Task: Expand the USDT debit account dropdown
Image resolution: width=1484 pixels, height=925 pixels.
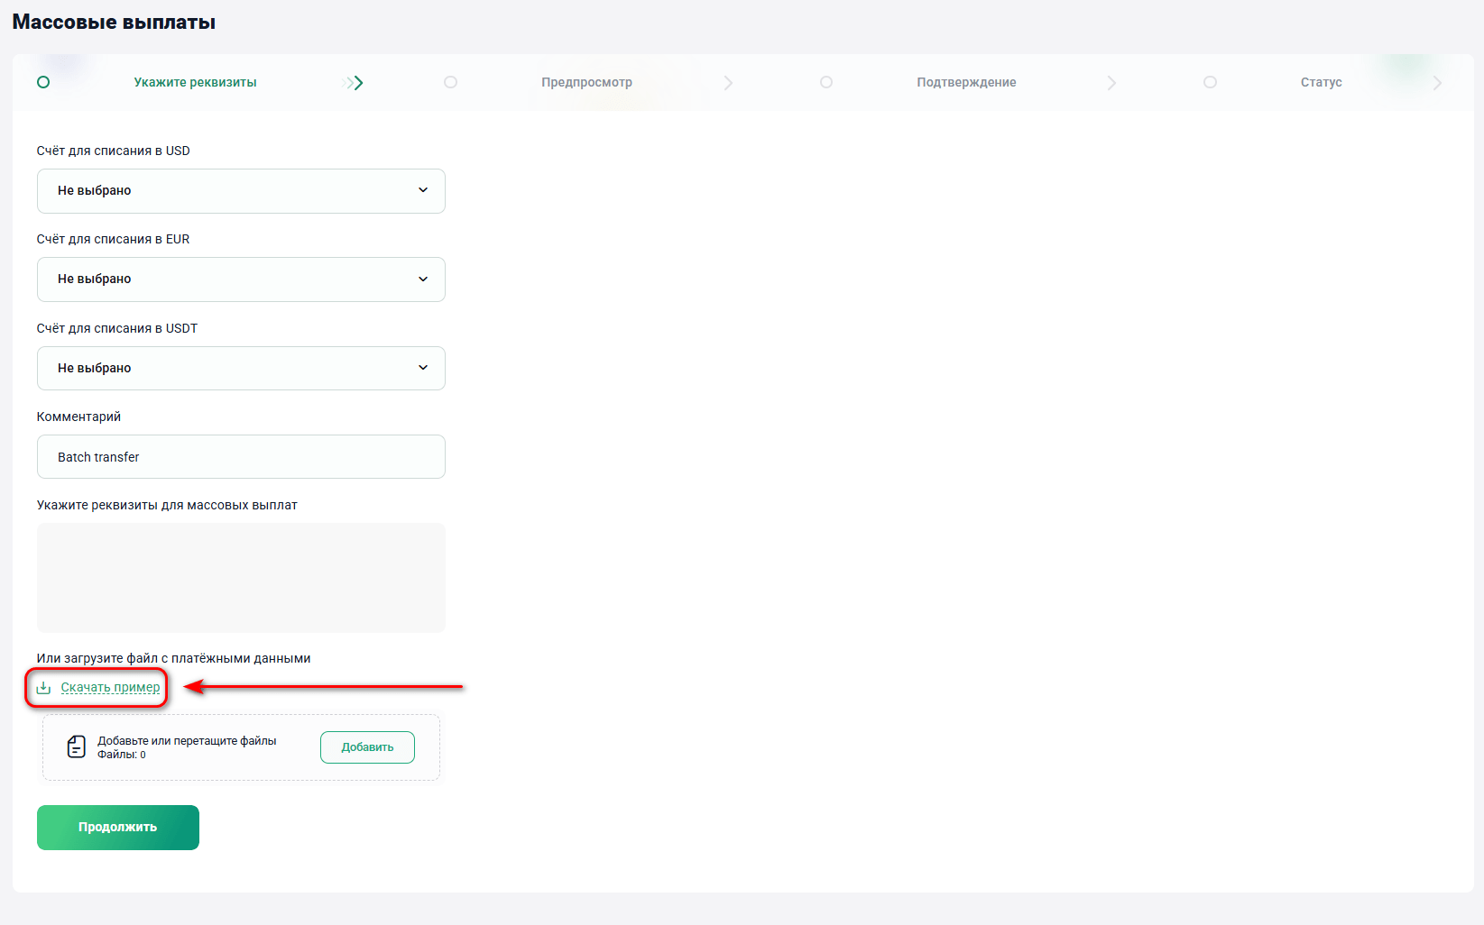Action: (x=241, y=368)
